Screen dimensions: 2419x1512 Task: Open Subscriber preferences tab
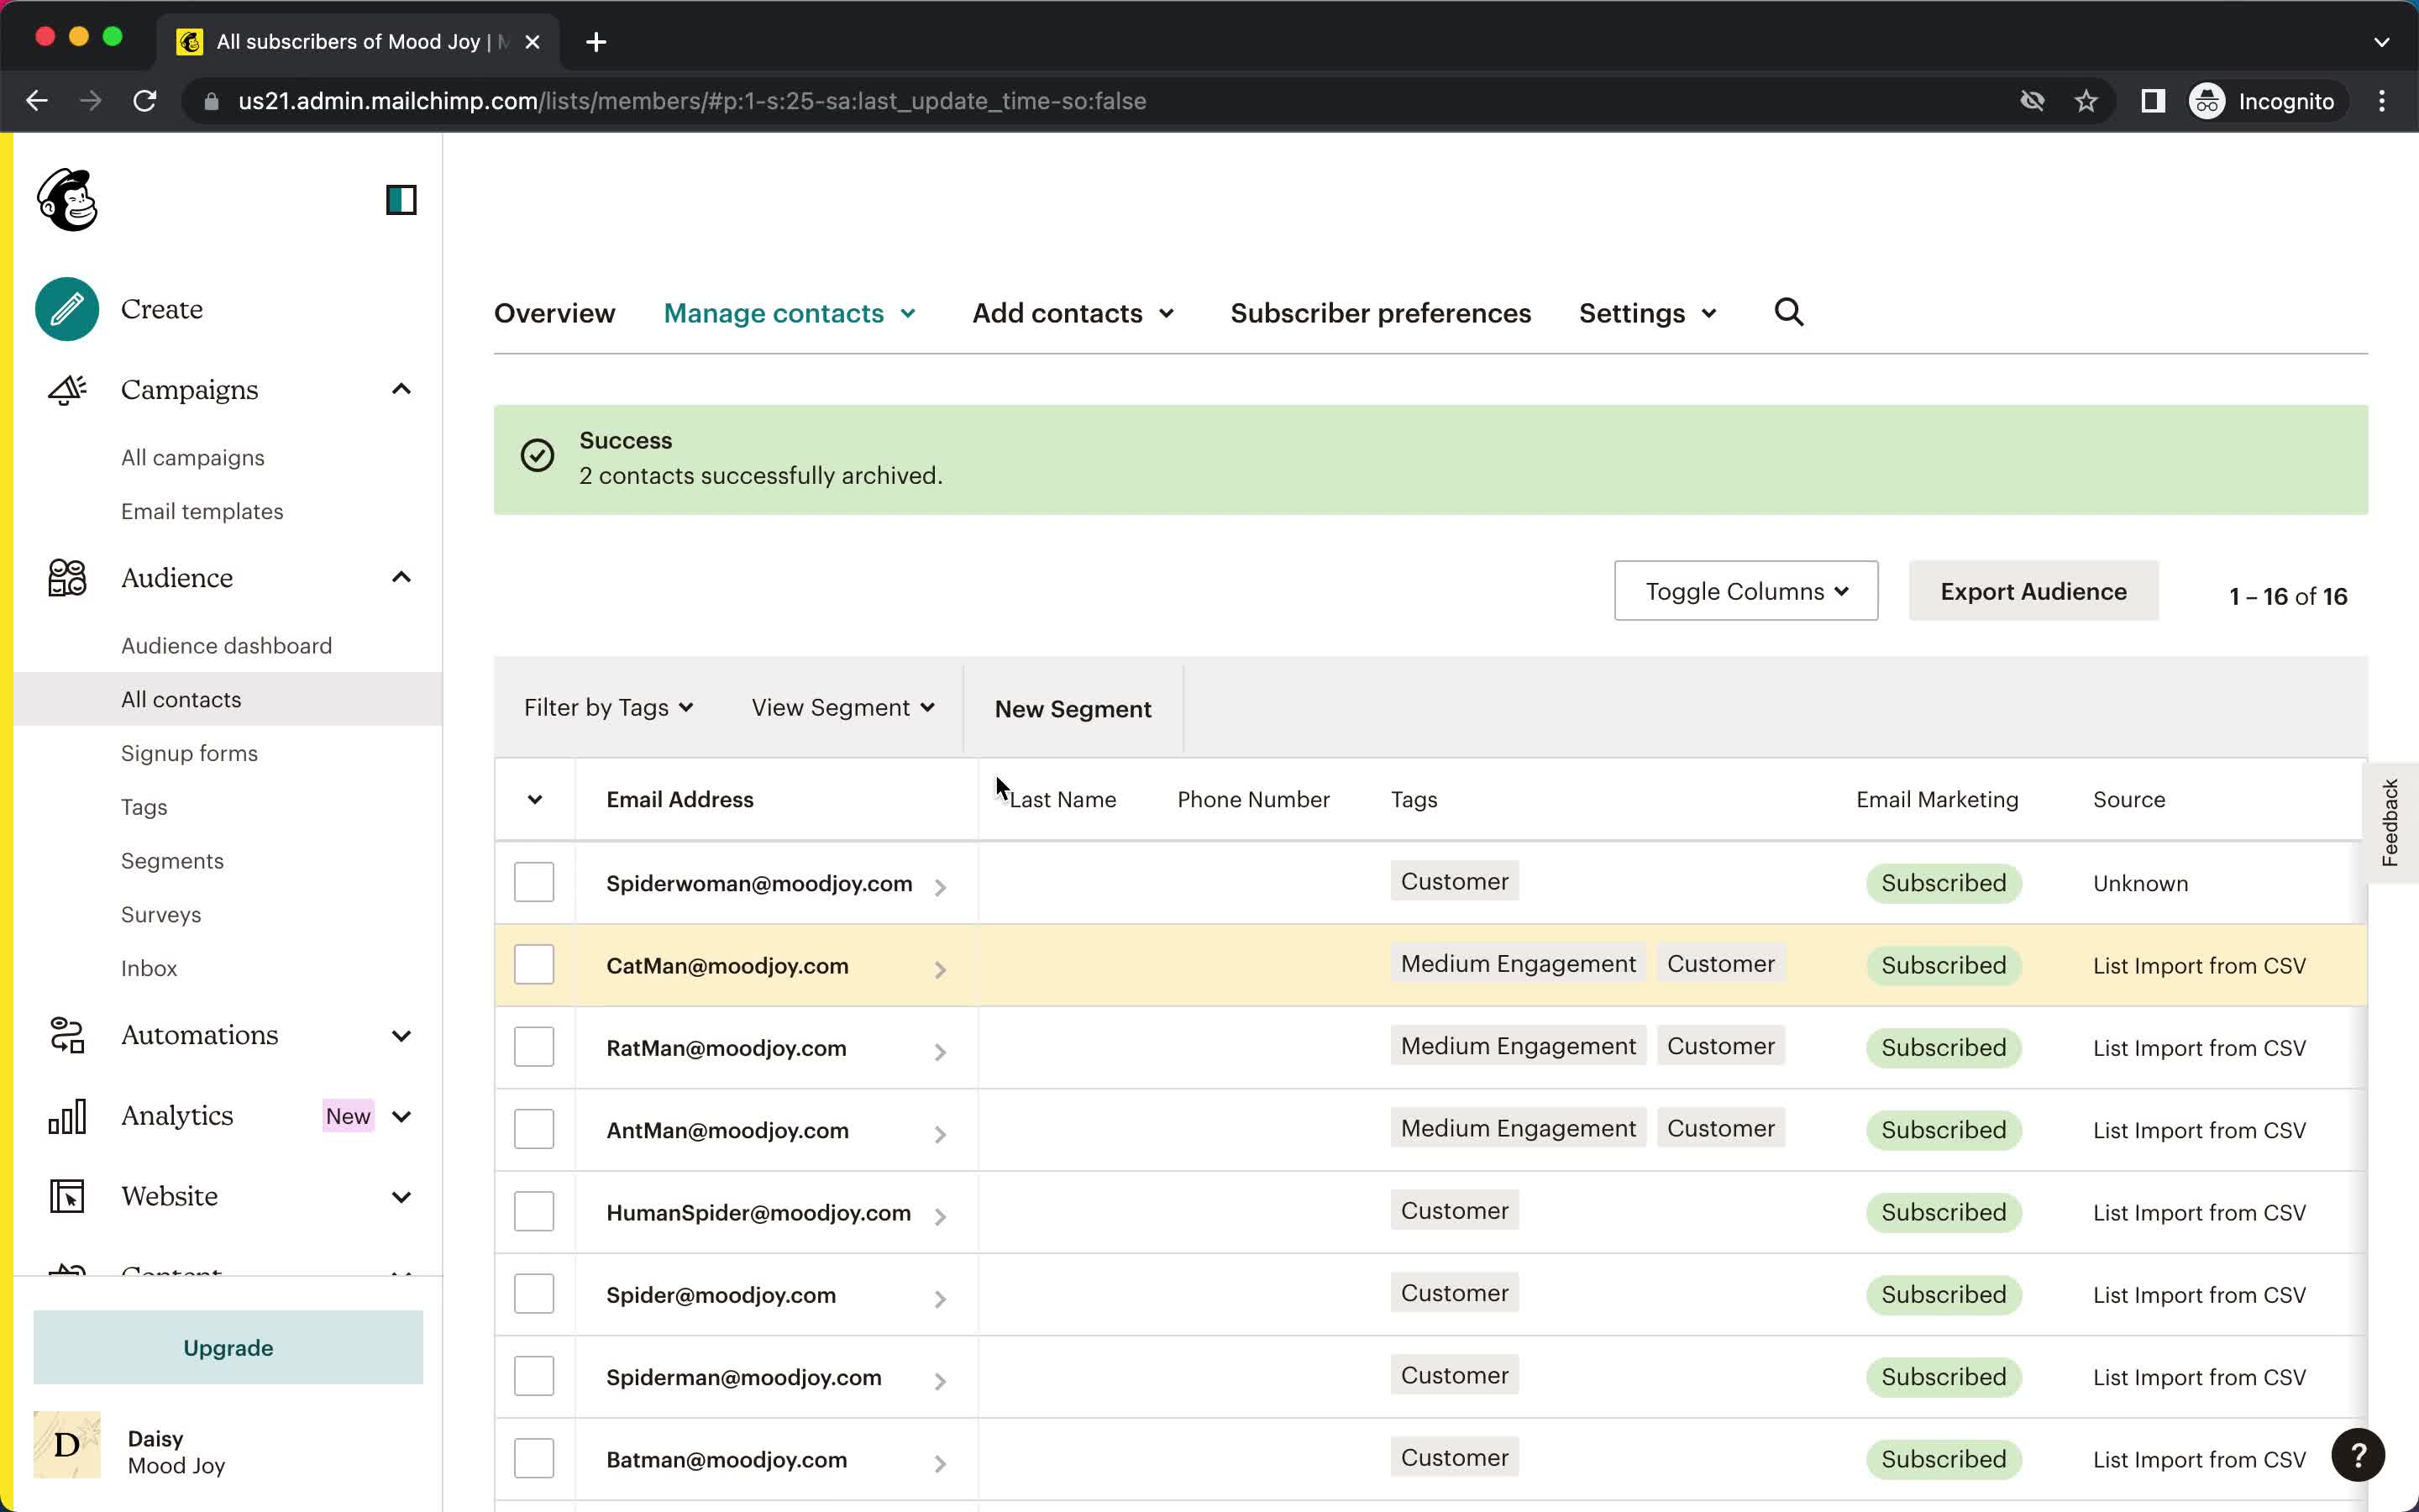(1381, 313)
